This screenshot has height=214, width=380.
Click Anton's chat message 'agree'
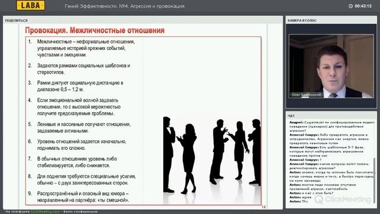pyautogui.click(x=300, y=197)
